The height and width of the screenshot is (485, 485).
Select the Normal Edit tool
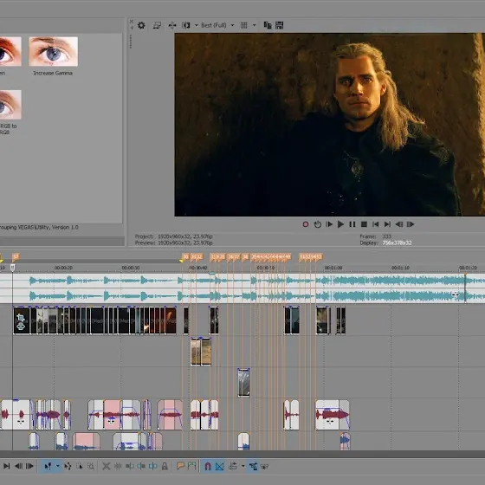(x=48, y=466)
